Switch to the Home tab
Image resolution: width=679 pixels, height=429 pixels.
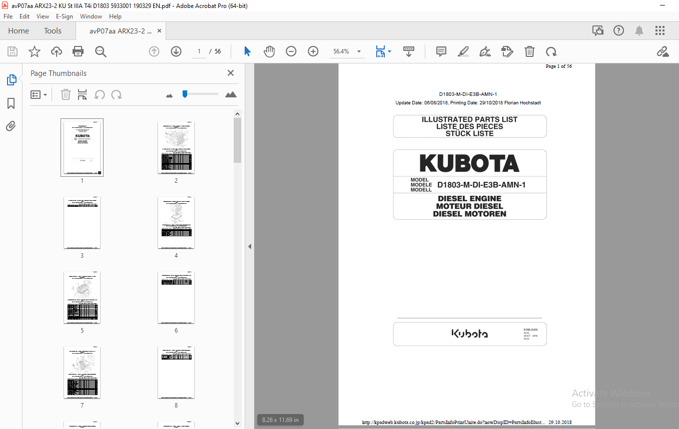point(19,31)
